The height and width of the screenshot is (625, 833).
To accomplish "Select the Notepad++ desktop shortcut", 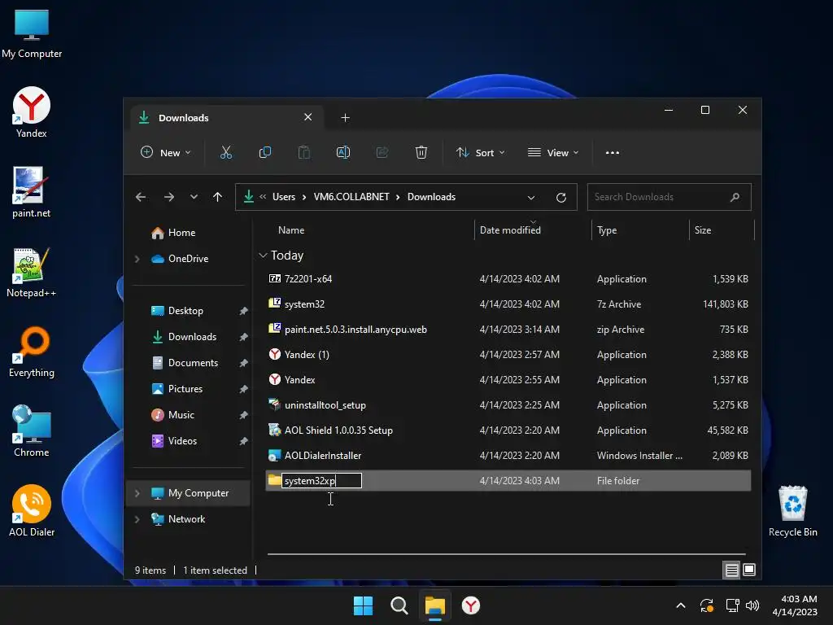I will click(32, 272).
